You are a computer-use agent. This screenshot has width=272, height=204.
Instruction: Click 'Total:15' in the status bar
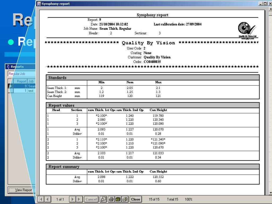(173, 199)
